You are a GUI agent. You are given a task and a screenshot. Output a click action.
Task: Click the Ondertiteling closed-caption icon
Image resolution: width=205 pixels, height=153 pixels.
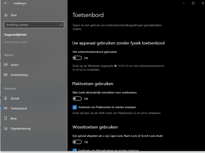click(6, 75)
